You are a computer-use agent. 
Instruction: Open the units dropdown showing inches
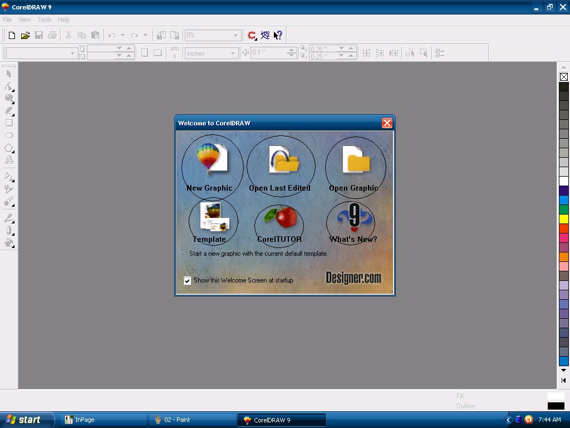pos(233,53)
